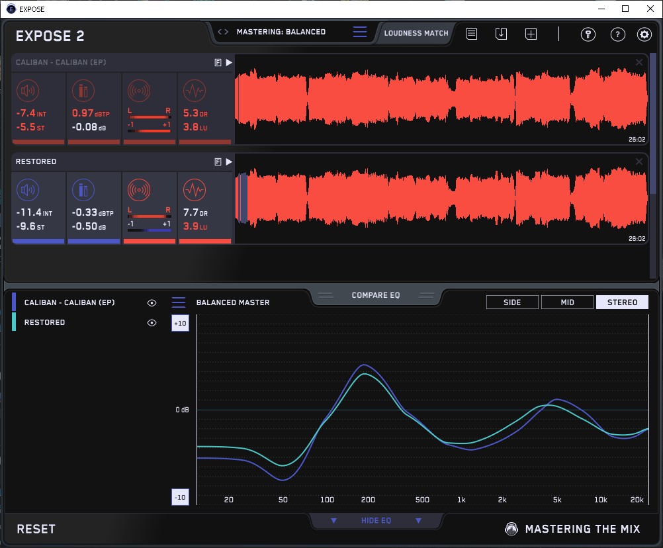The height and width of the screenshot is (548, 663).
Task: Click the Balanced Master label
Action: (x=232, y=302)
